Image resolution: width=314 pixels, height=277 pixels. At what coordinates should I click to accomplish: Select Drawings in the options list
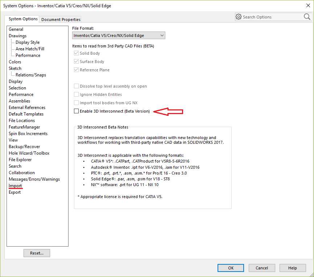(x=18, y=36)
